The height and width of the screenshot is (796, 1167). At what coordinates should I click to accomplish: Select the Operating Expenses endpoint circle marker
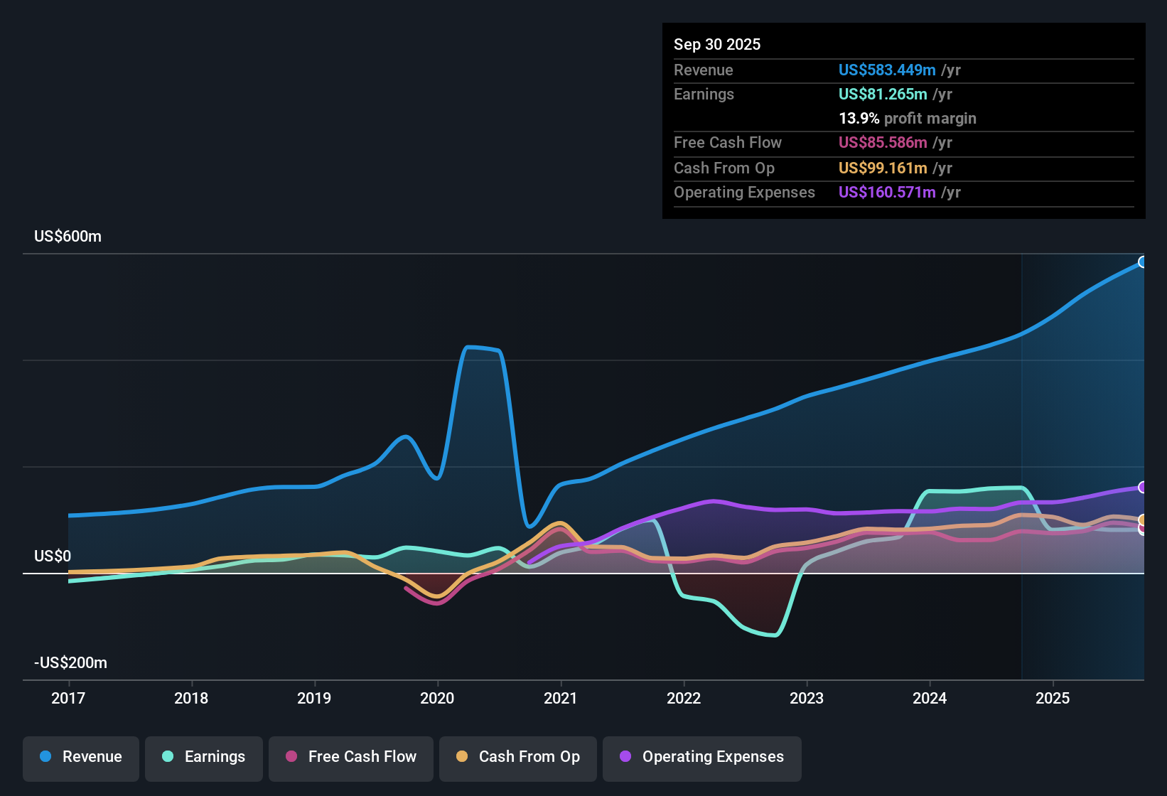pyautogui.click(x=1142, y=487)
